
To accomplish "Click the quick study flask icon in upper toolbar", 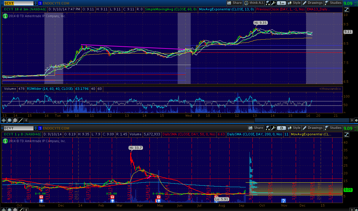I will coord(268,3).
